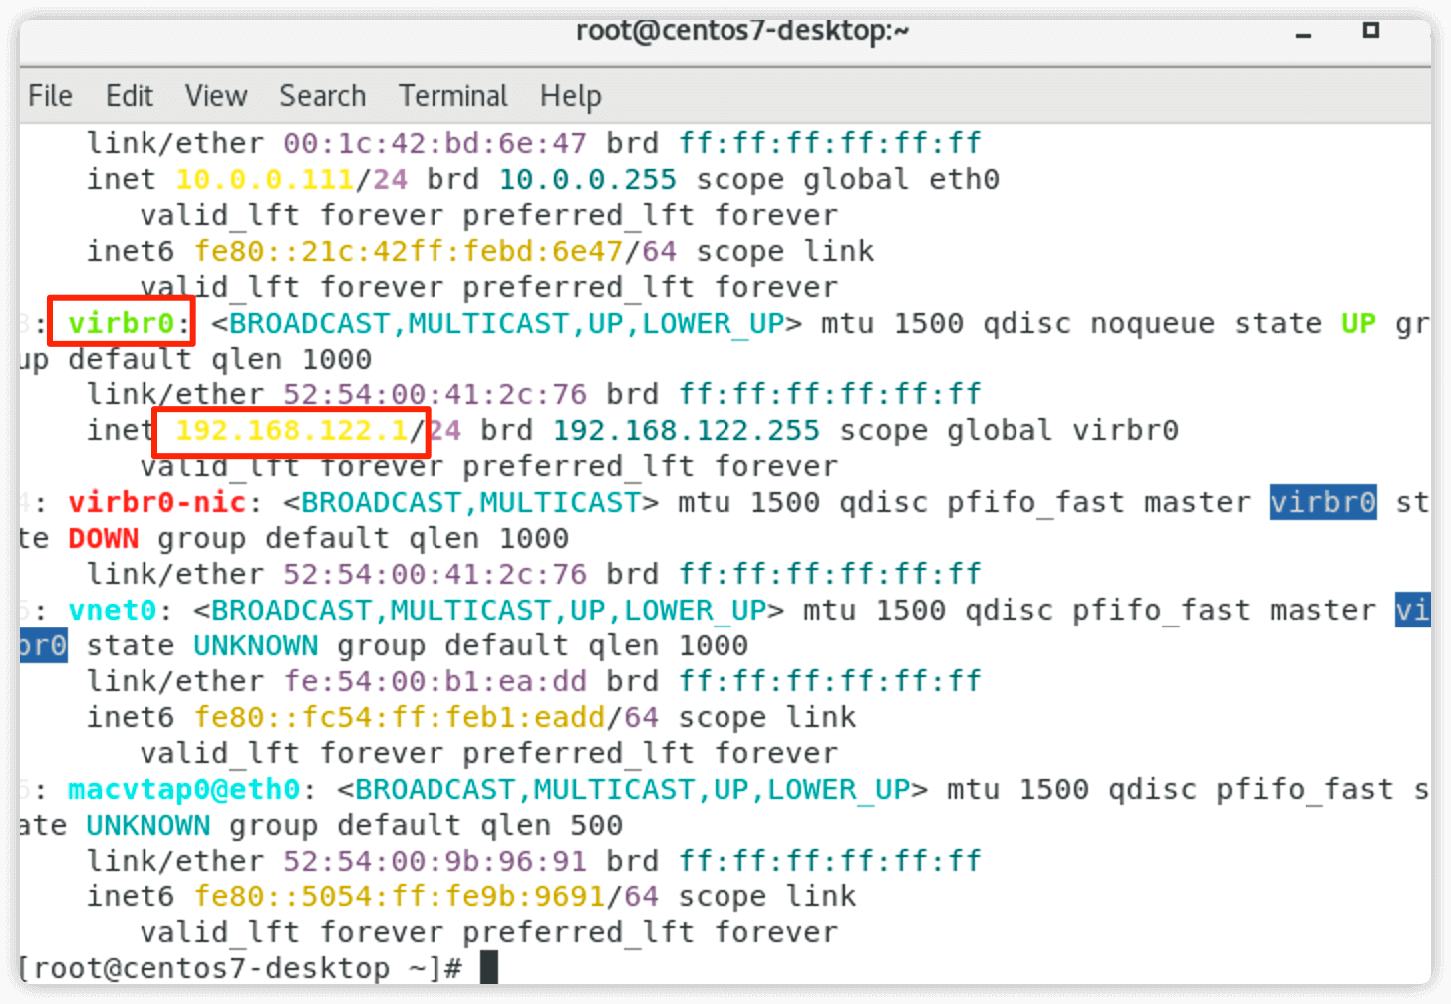Viewport: 1451px width, 1004px height.
Task: Click the MAC address 00:1c:42:bd:6e:47
Action: (435, 143)
